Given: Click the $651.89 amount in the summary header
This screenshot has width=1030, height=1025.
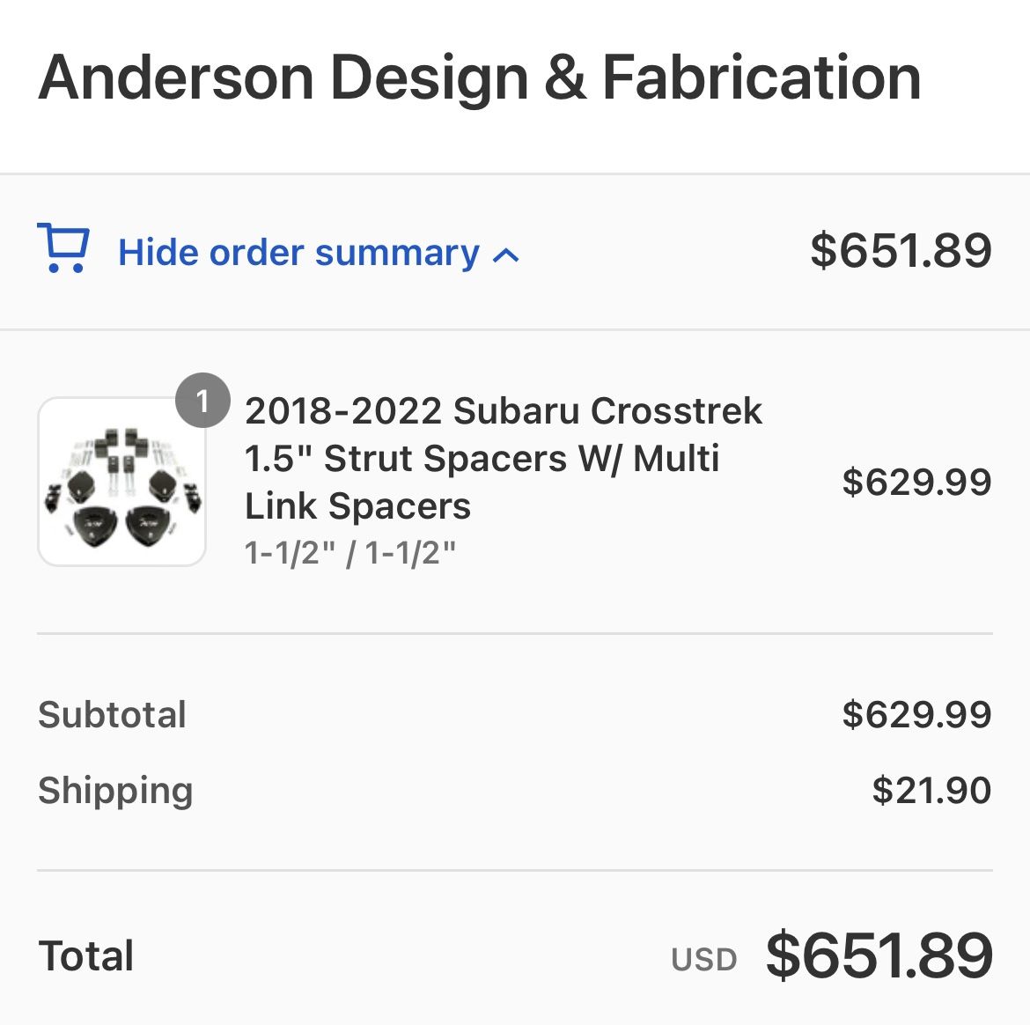Looking at the screenshot, I should click(x=901, y=250).
